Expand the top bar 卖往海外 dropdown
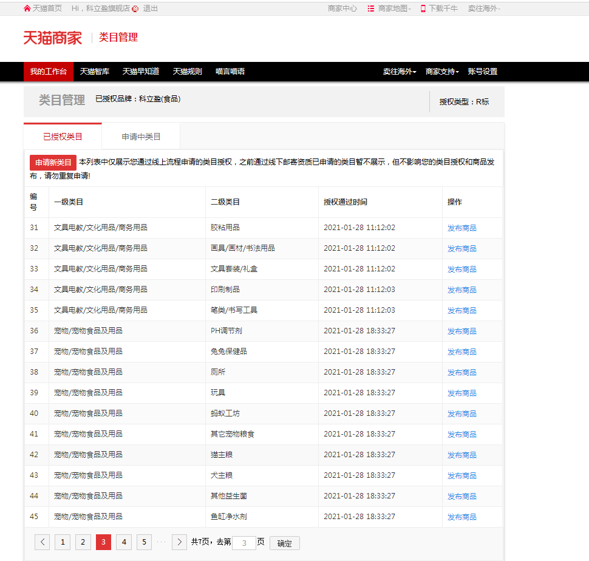Viewport: 589px width, 561px height. click(484, 8)
